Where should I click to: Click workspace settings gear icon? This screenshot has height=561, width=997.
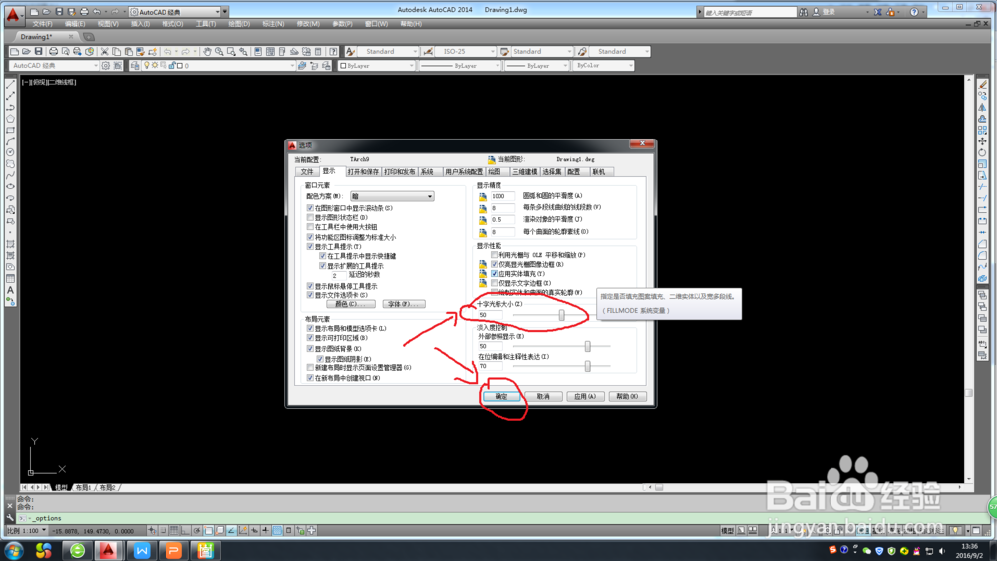(106, 66)
